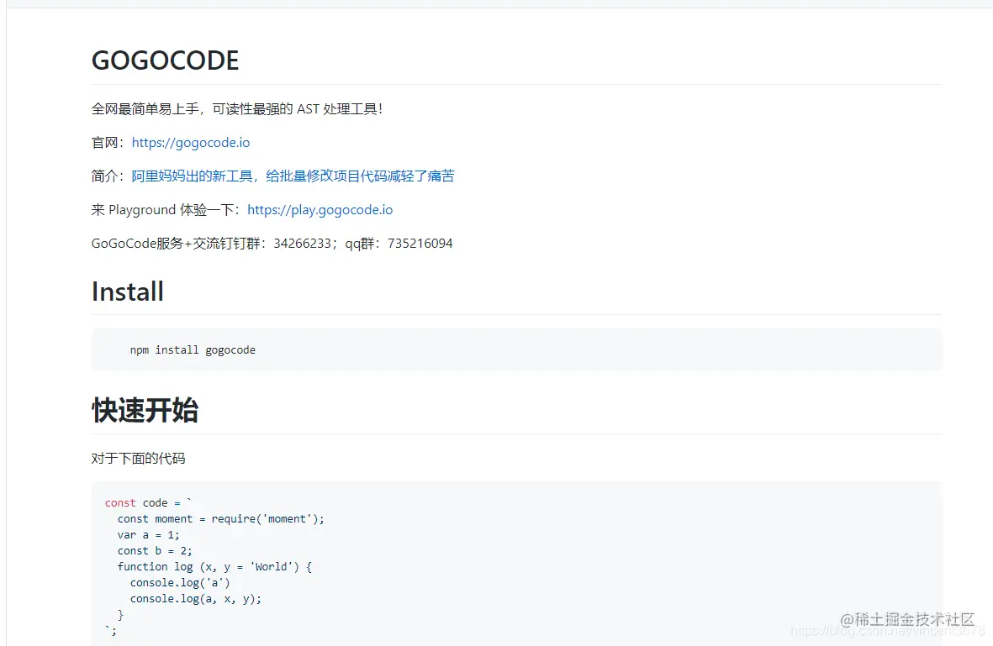The image size is (993, 646).
Task: Click the var a = 1 line in the code
Action: click(149, 534)
